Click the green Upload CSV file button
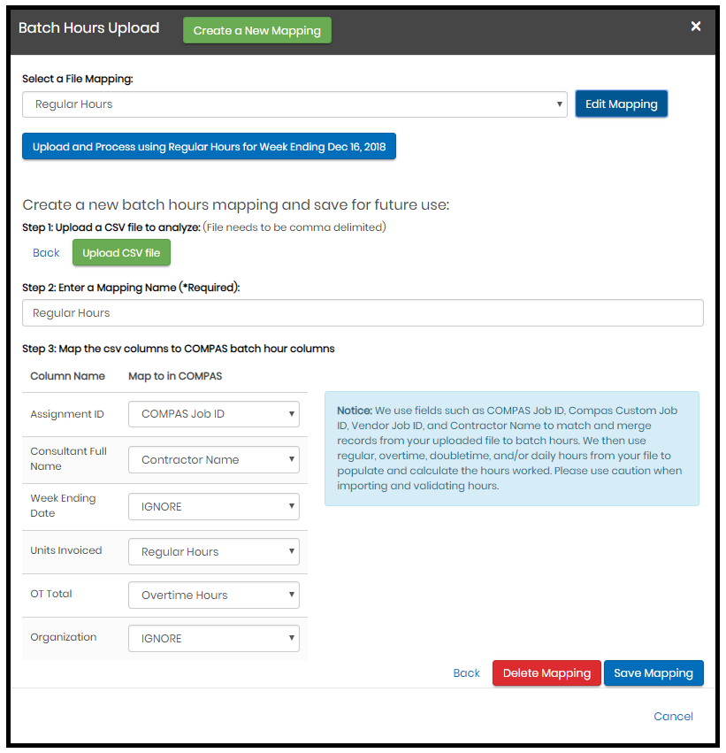 click(121, 253)
